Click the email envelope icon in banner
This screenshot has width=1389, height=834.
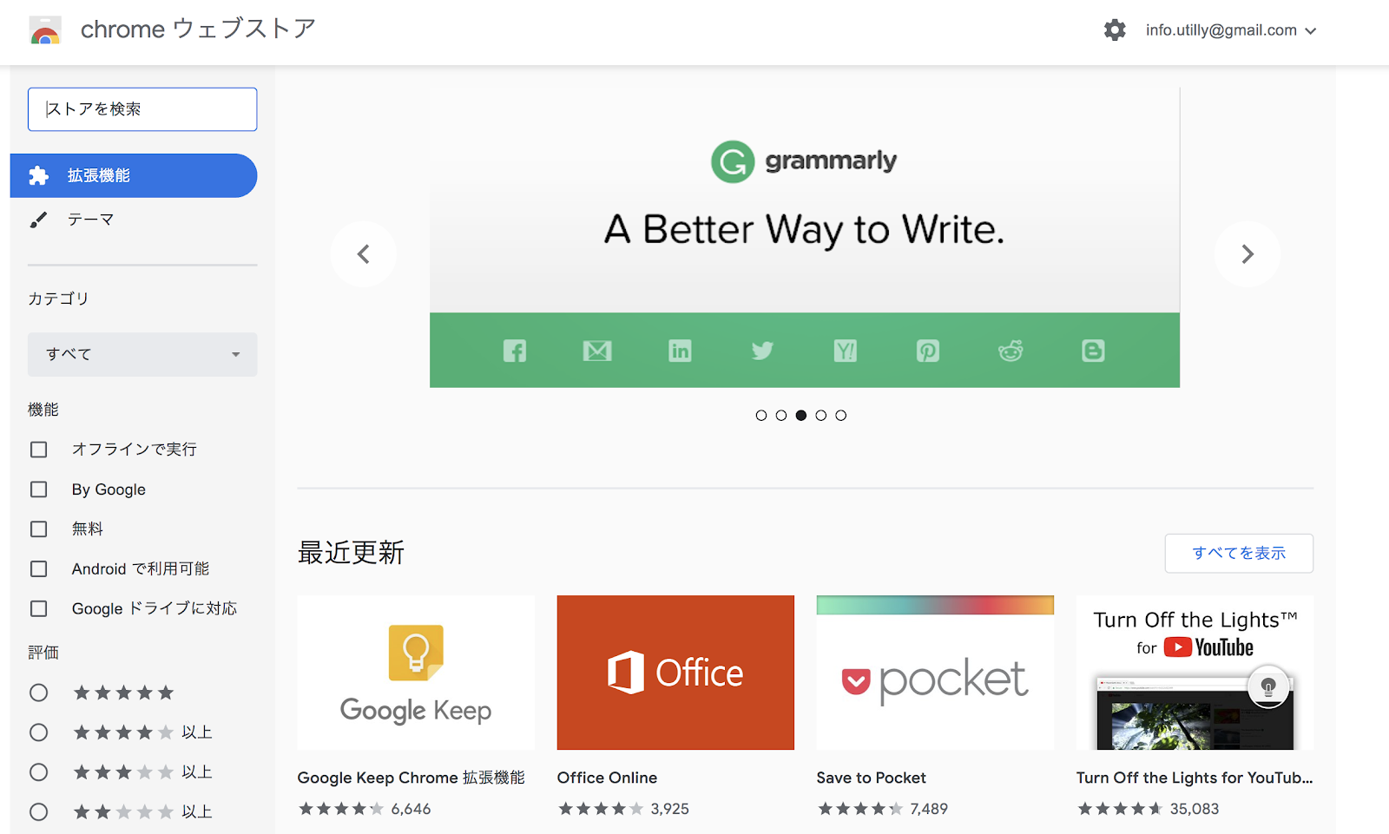597,351
